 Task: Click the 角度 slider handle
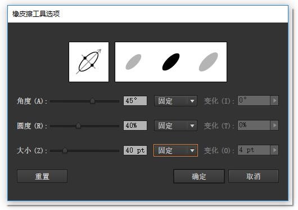[93, 101]
